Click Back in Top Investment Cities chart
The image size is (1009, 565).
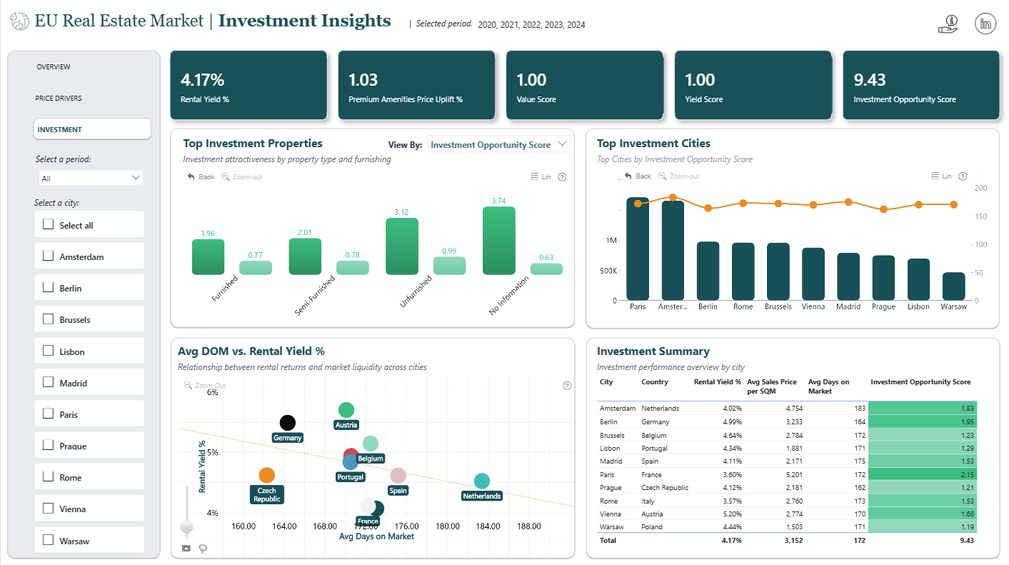638,176
